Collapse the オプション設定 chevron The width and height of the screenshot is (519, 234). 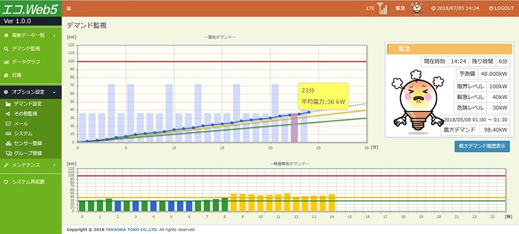point(54,92)
